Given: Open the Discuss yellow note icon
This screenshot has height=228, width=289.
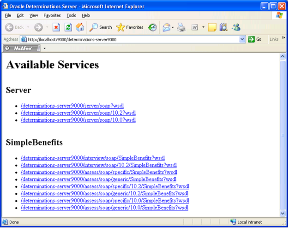Looking at the screenshot, I should tap(212, 27).
